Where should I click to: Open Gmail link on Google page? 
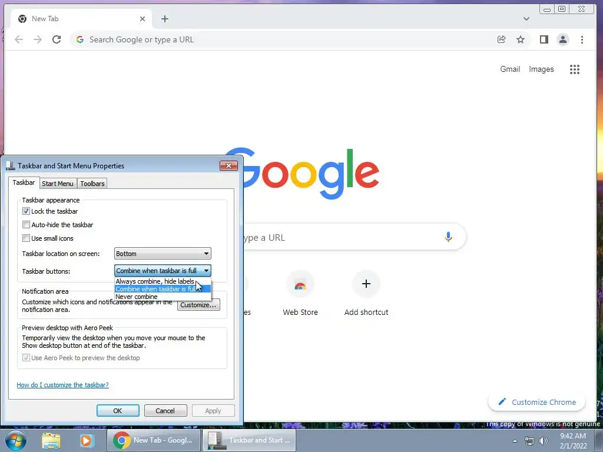[510, 69]
